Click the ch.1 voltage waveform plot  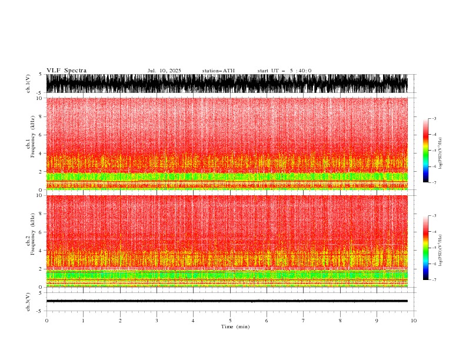[227, 84]
